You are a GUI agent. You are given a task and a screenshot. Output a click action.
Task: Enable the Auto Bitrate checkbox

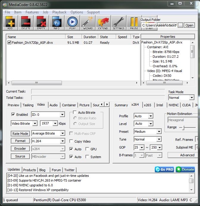coord(75,112)
